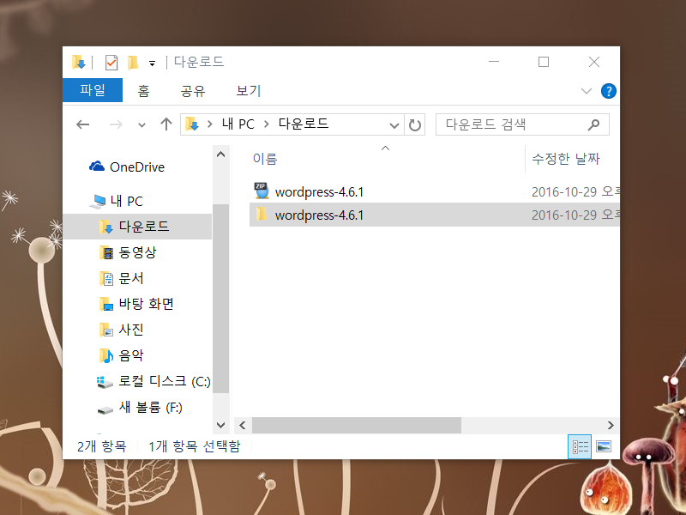The image size is (686, 515).
Task: Click the navigation pane vertical scrollbar thumb
Action: 221,298
